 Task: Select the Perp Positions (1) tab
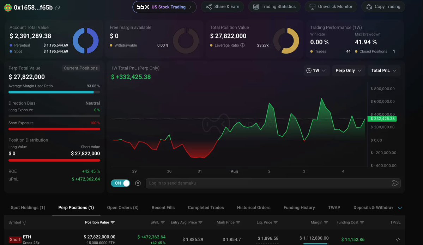tap(76, 208)
